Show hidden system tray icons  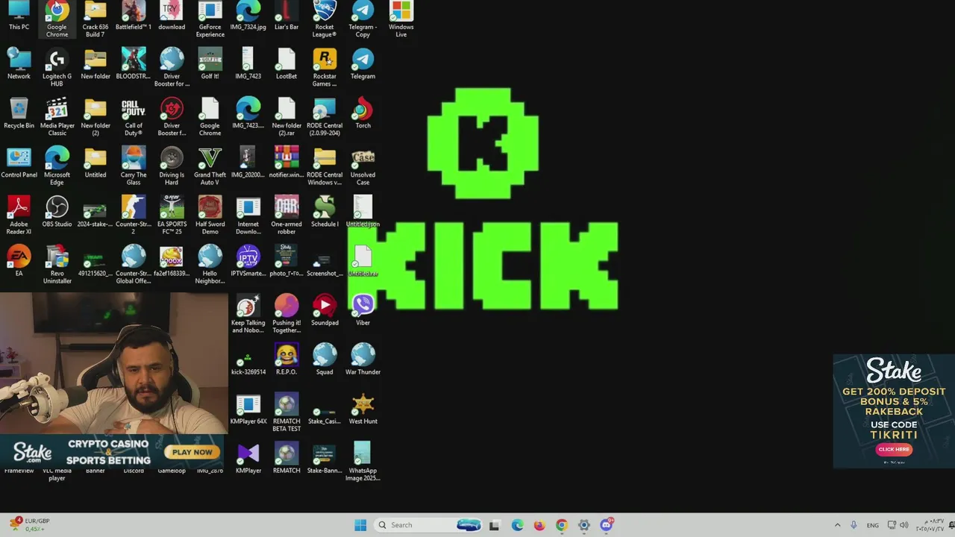837,525
